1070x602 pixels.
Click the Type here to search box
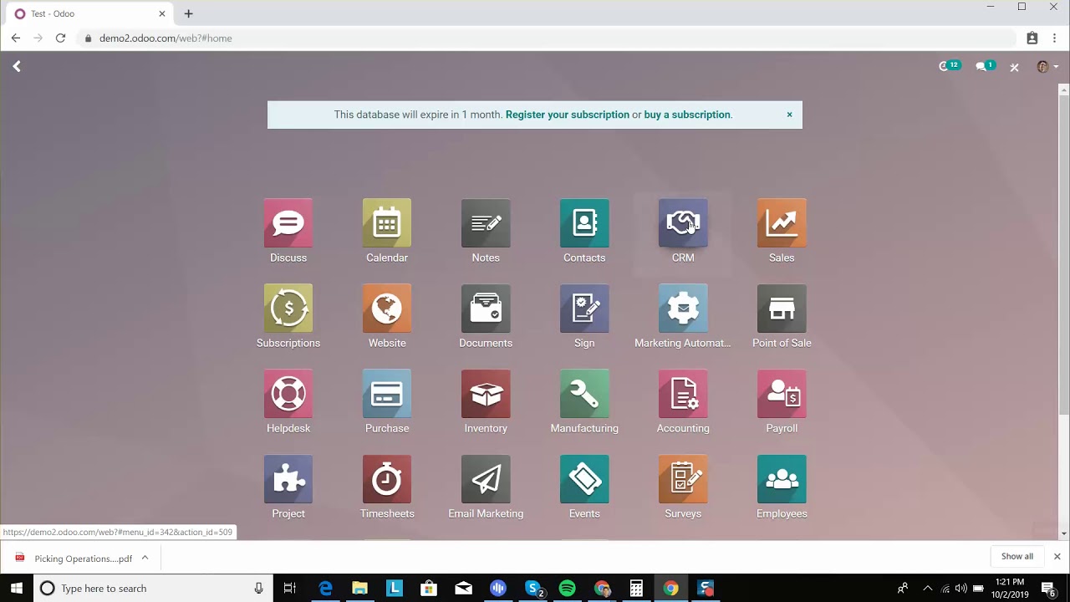[x=153, y=588]
